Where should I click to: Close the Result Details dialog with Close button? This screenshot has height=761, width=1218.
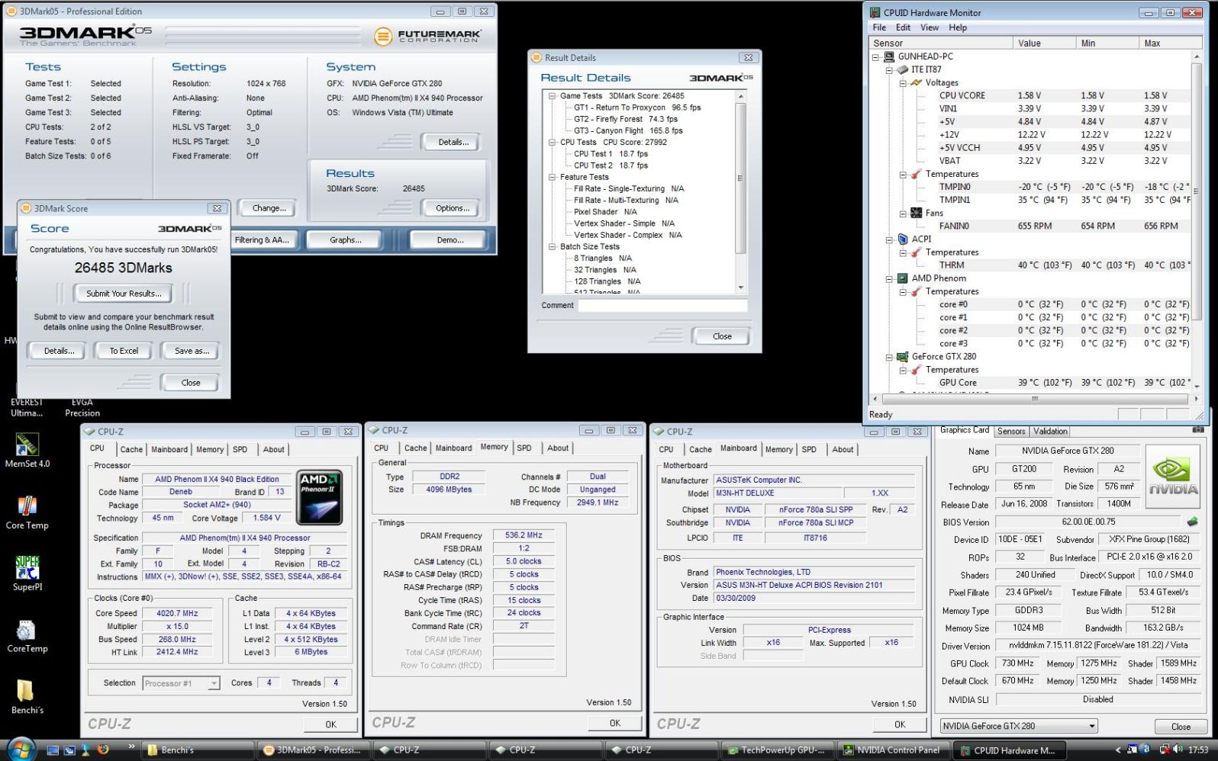click(721, 336)
